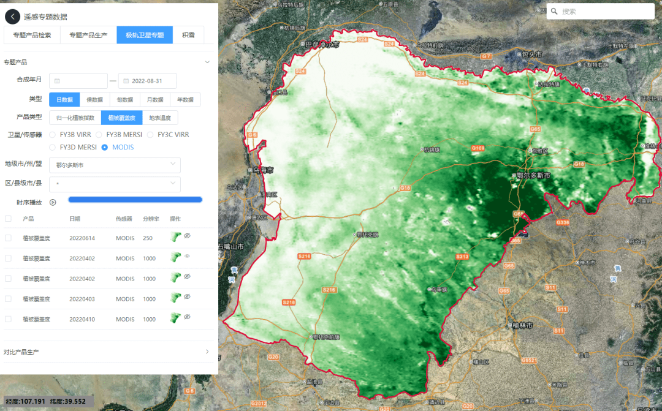
Task: Choose the 地表温度 product type
Action: tap(160, 118)
